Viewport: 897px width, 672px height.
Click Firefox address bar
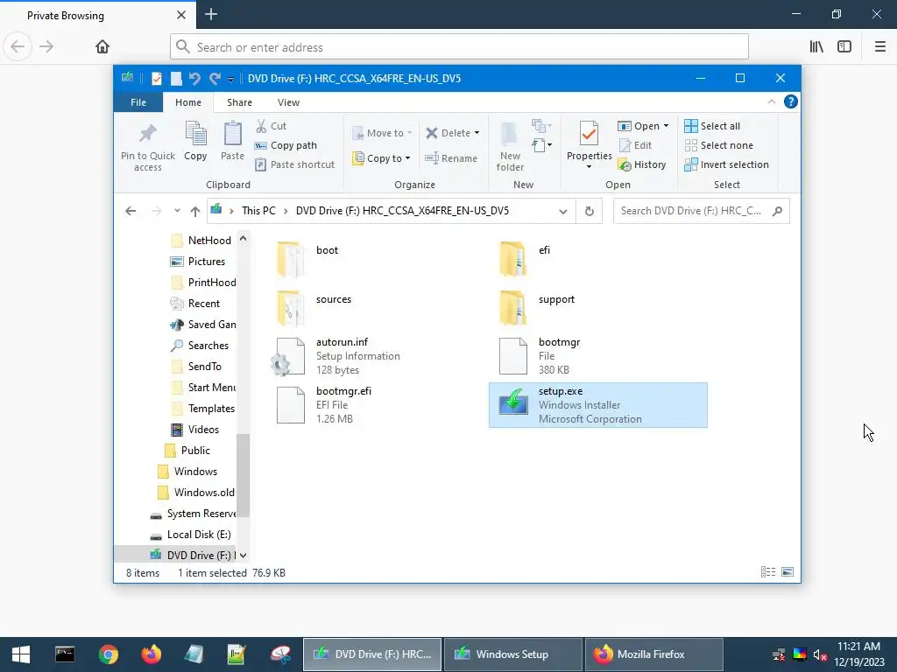tap(459, 47)
